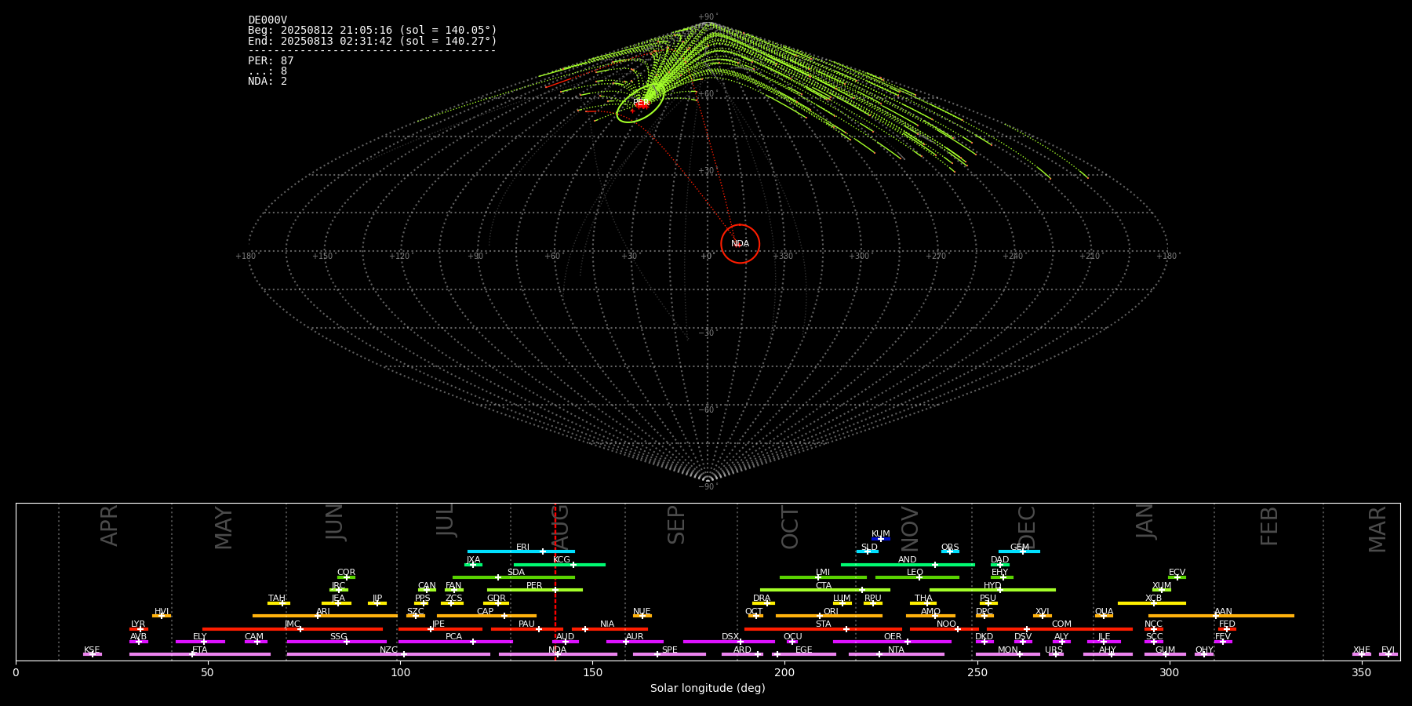1412x706 pixels.
Task: Select the NUE shower bar
Action: click(x=642, y=616)
